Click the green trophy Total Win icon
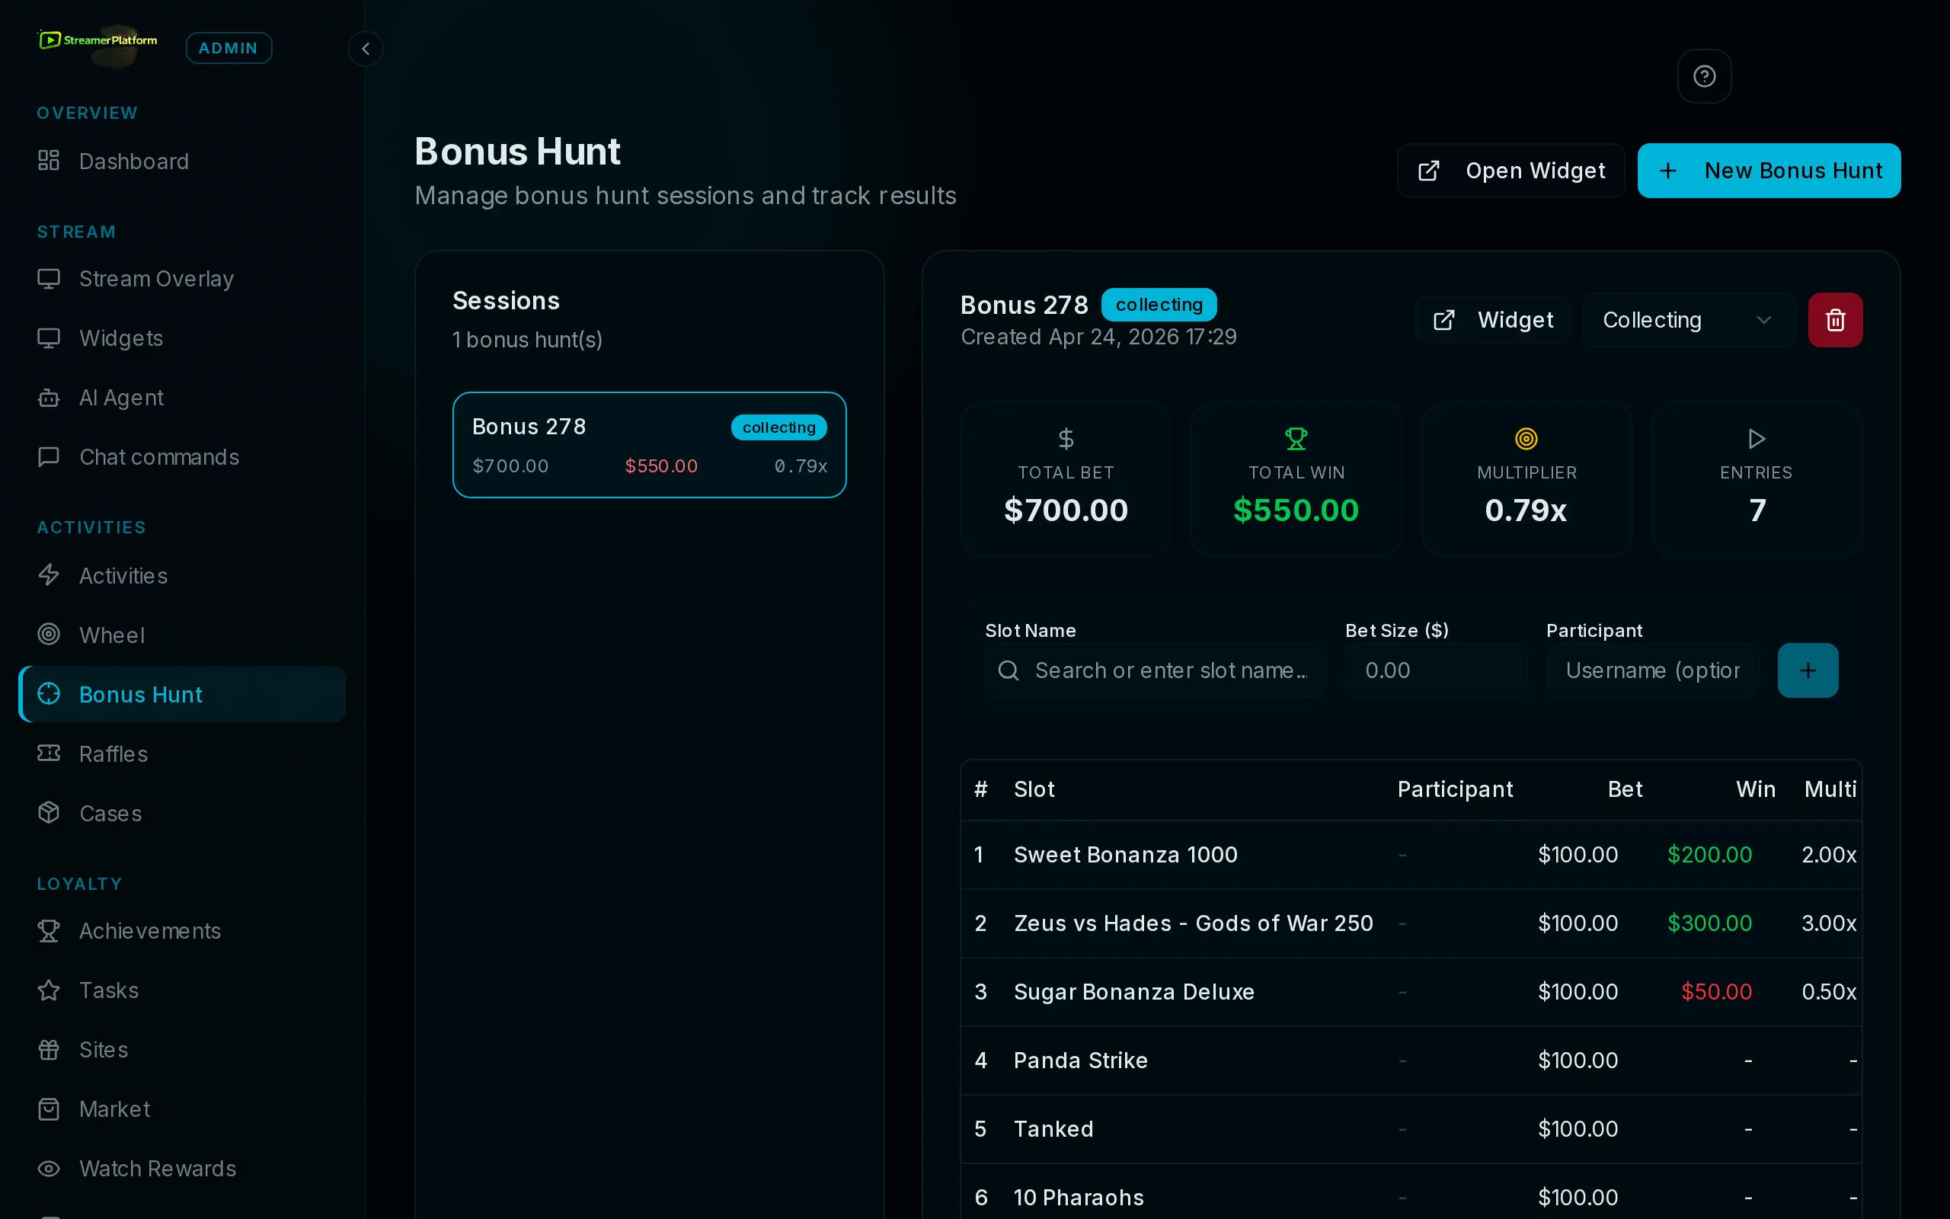1950x1219 pixels. tap(1296, 439)
